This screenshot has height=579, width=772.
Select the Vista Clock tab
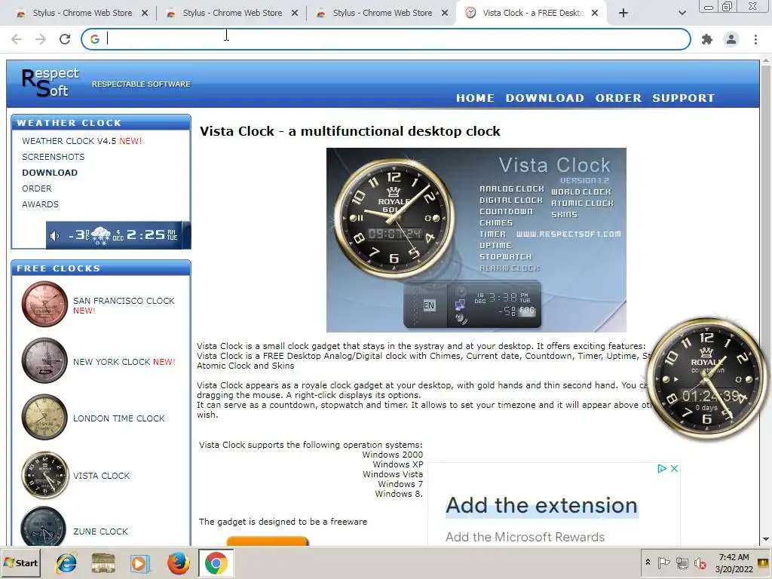pyautogui.click(x=532, y=14)
